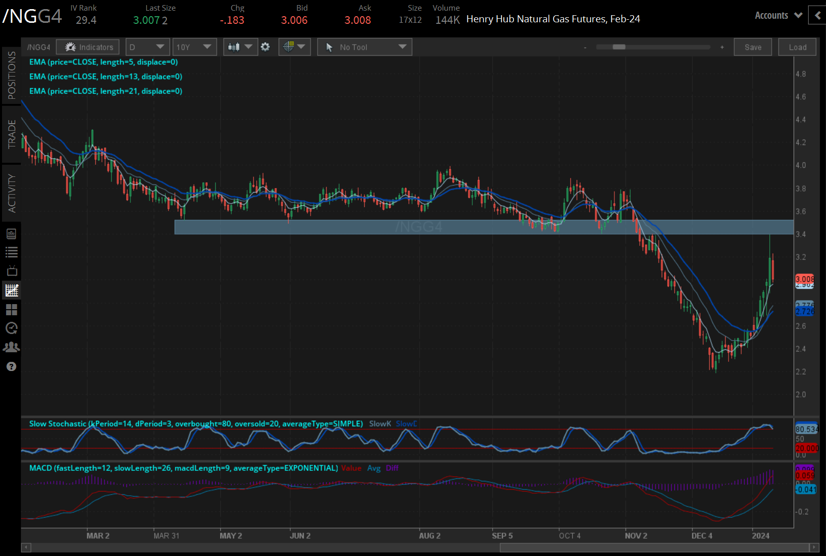
Task: Click the zoom-in plus beside the slider
Action: pyautogui.click(x=722, y=47)
